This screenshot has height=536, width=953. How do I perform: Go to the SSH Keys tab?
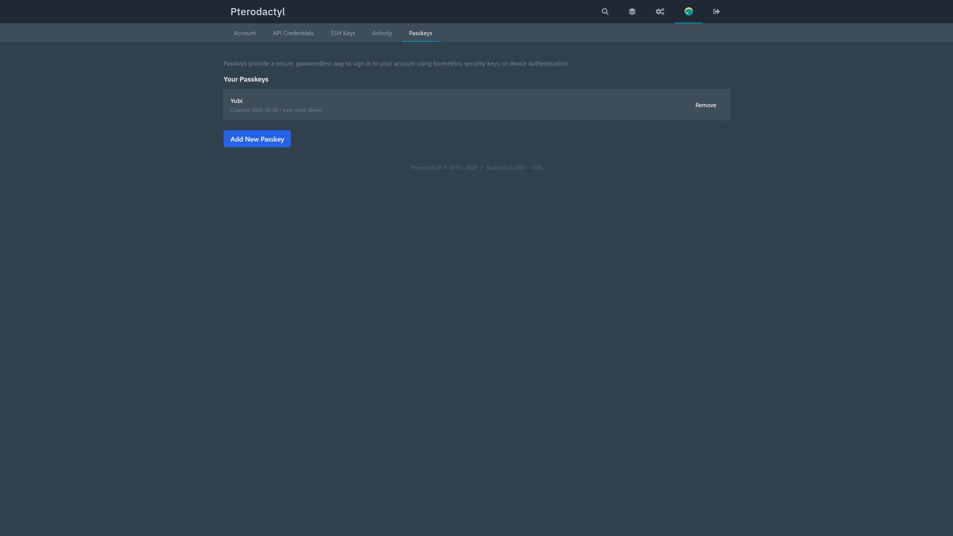pyautogui.click(x=343, y=33)
